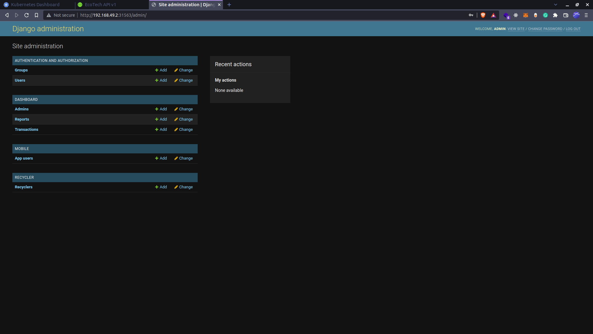Open the Users model list
This screenshot has height=334, width=593.
(x=20, y=80)
